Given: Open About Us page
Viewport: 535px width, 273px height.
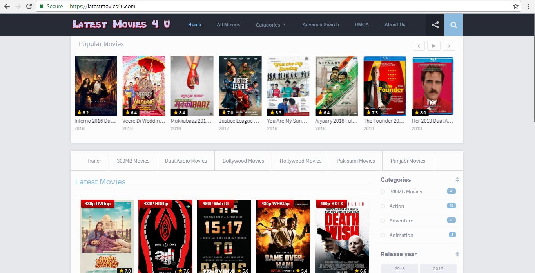Looking at the screenshot, I should (395, 24).
